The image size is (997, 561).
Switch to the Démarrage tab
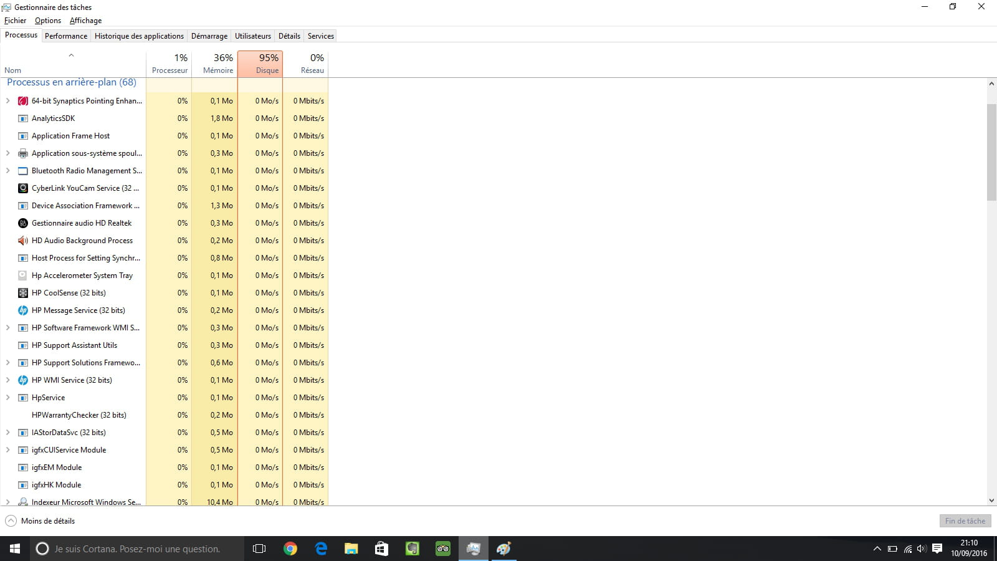pos(209,36)
